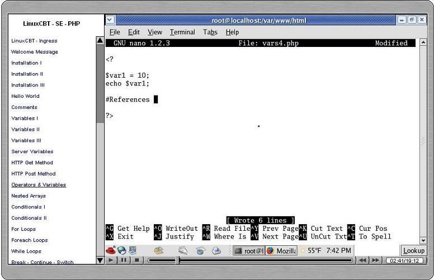This screenshot has height=280, width=434.
Task: Open the LinuxCBT - Ingress lesson
Action: (x=34, y=41)
